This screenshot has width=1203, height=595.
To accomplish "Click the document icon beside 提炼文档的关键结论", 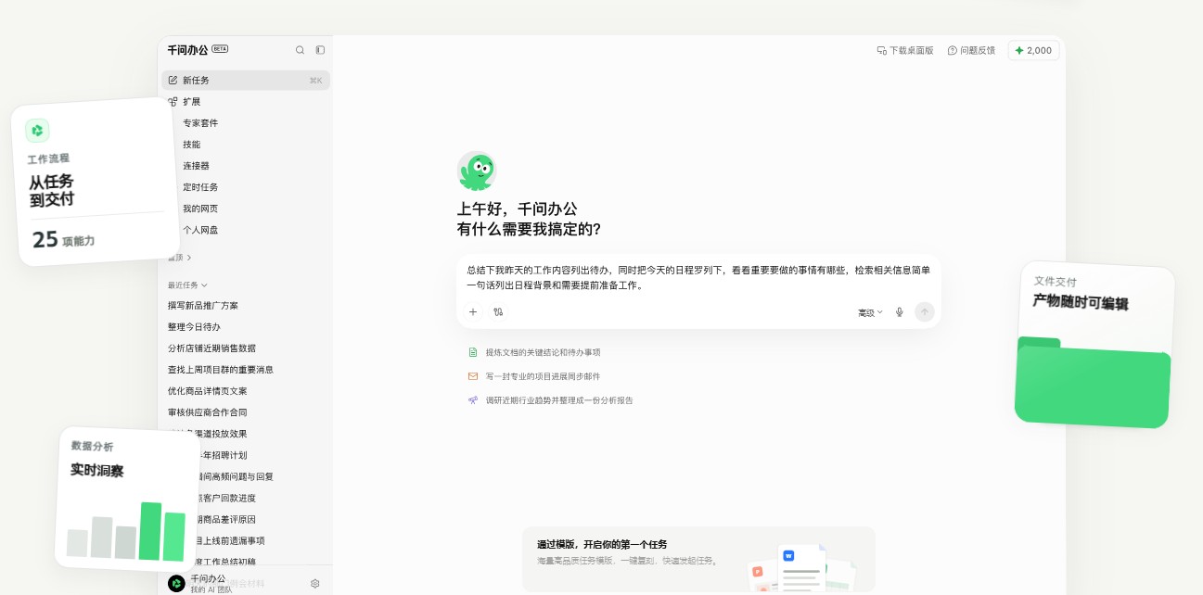I will tap(473, 352).
